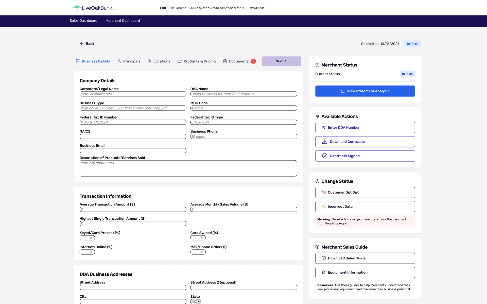Viewport: 487px width, 304px height.
Task: Click the Next button chevron
Action: coord(286,61)
